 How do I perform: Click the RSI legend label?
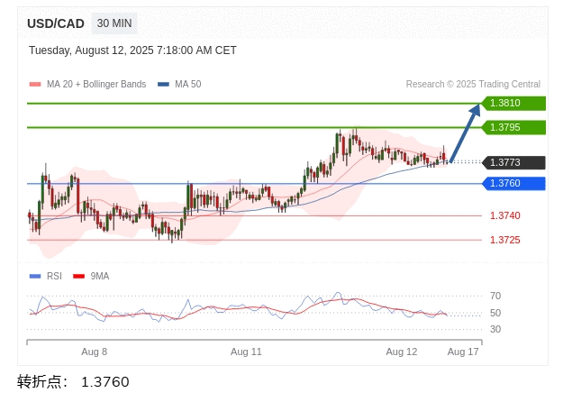pyautogui.click(x=54, y=276)
